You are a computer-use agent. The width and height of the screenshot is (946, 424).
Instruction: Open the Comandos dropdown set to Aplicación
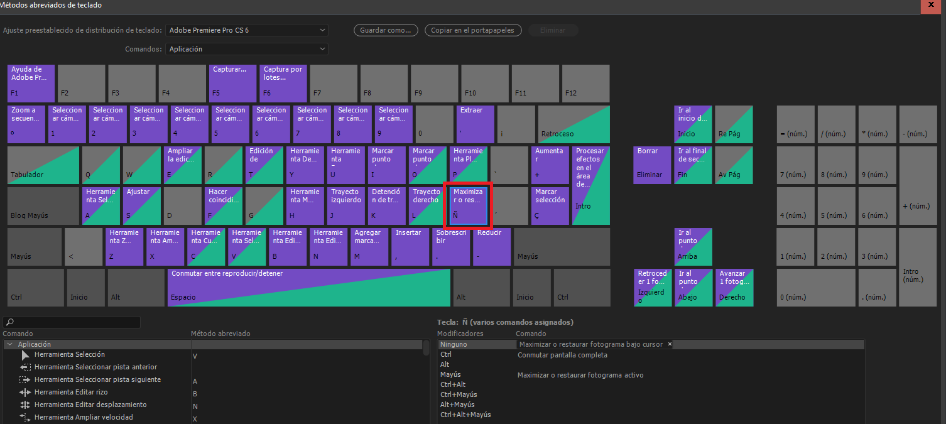(247, 49)
